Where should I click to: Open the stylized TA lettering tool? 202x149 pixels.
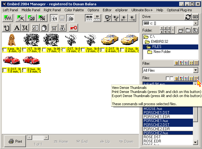(x=25, y=28)
